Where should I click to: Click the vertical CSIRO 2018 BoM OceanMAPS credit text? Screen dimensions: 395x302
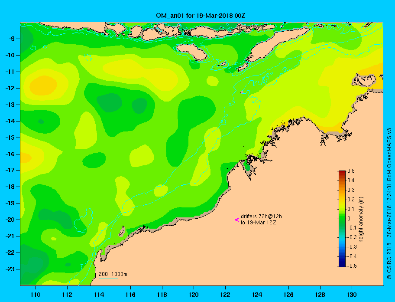[x=389, y=204]
